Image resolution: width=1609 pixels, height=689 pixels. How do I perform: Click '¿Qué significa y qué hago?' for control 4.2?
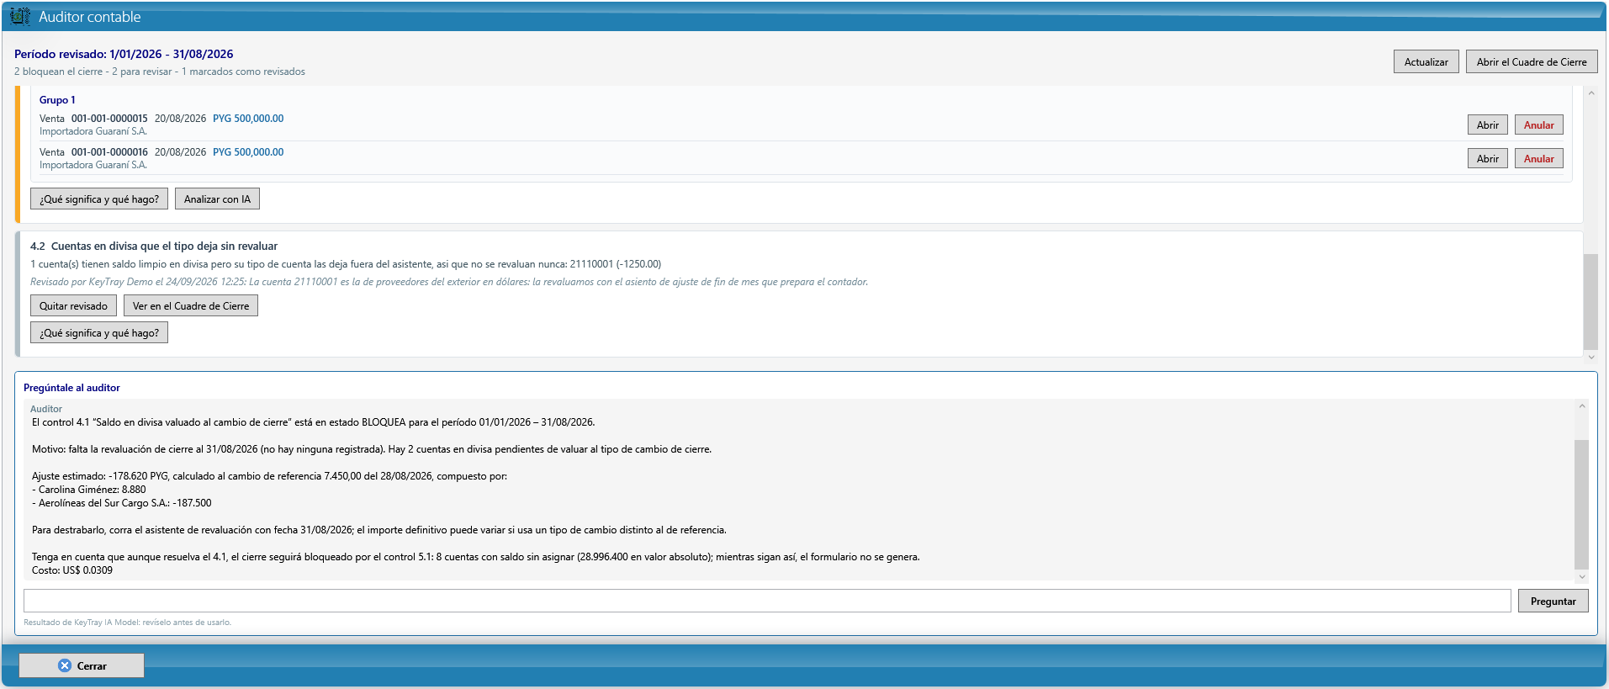(99, 332)
